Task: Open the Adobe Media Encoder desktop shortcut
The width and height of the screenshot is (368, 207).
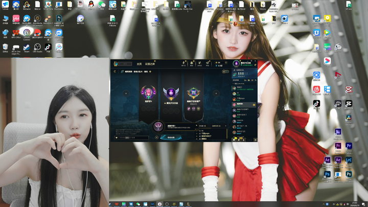Action: coord(338,133)
